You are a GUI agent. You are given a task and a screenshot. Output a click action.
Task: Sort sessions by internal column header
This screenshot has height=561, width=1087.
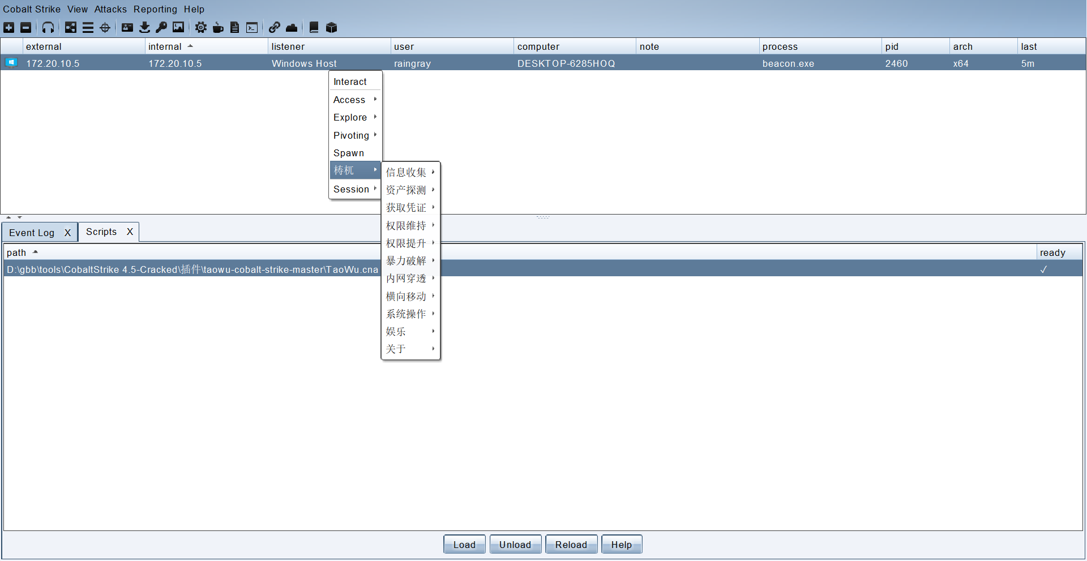tap(206, 46)
